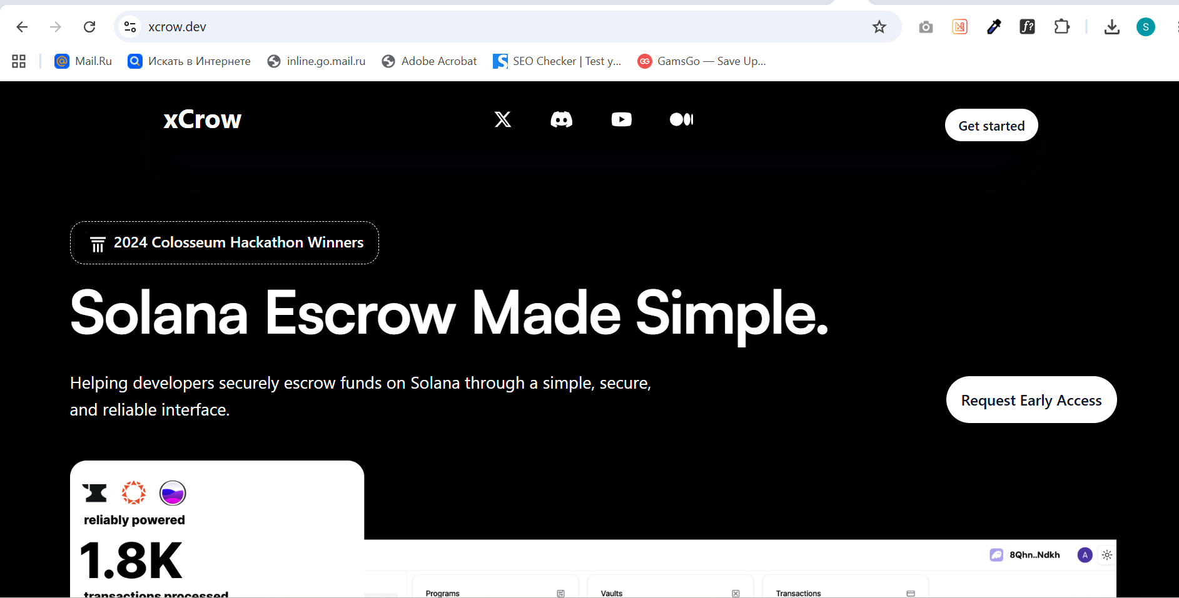Open xCrow's YouTube channel icon
The width and height of the screenshot is (1179, 598).
click(621, 119)
